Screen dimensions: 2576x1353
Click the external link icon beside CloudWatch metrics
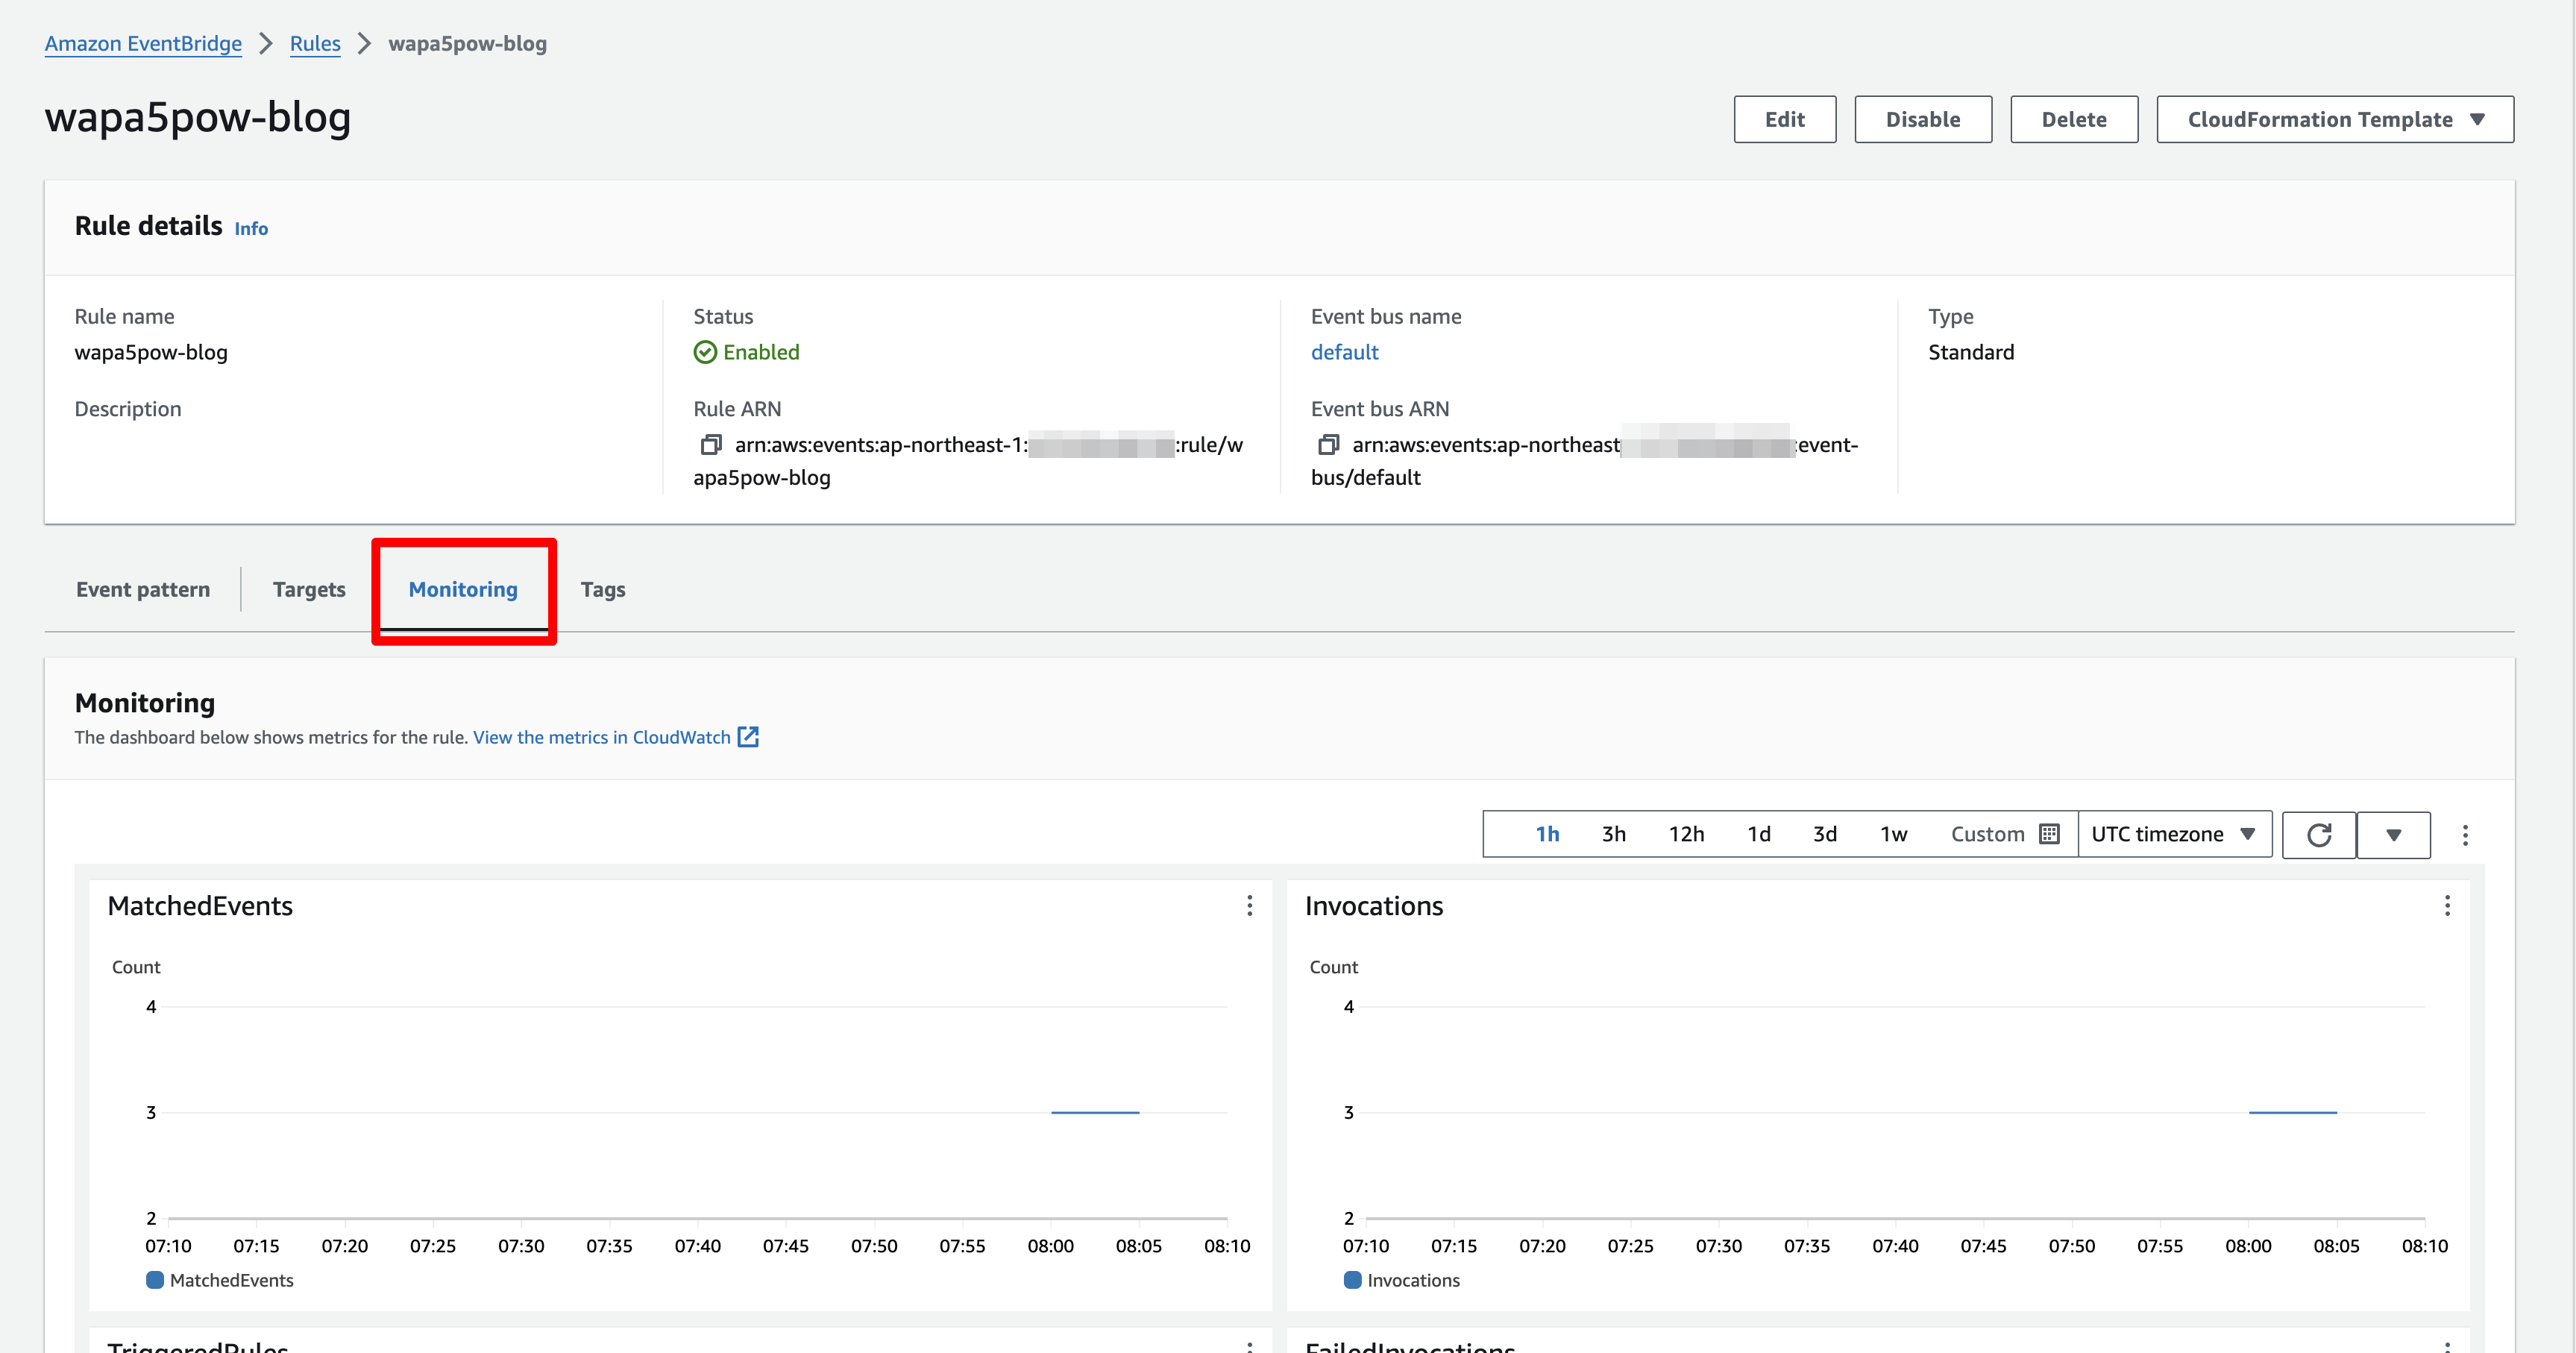748,737
